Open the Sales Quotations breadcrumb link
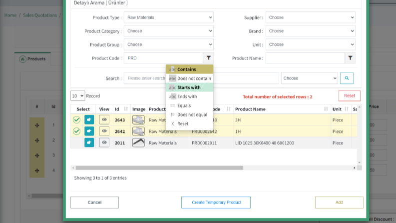396x223 pixels. (40, 15)
